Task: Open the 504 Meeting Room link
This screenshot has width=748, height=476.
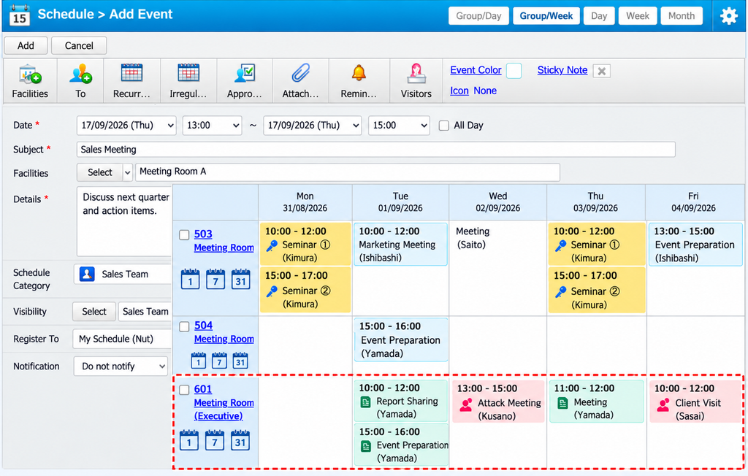Action: click(224, 332)
